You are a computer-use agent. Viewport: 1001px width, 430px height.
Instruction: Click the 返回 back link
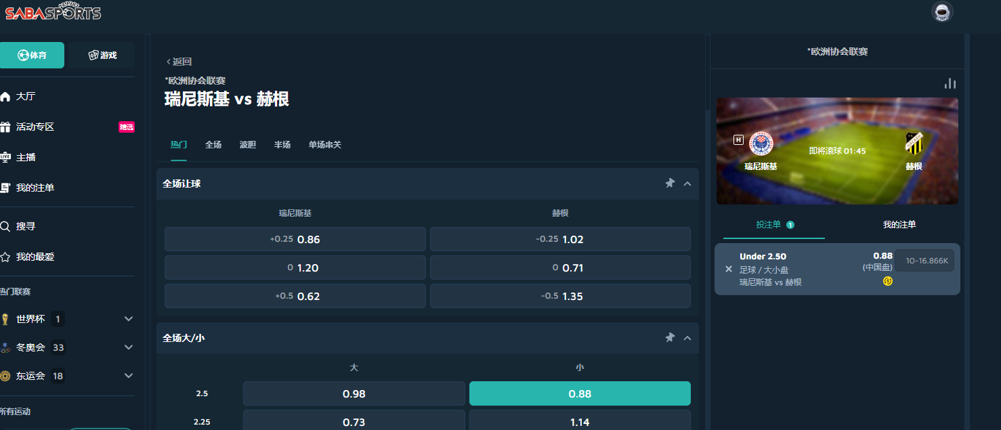pos(179,62)
